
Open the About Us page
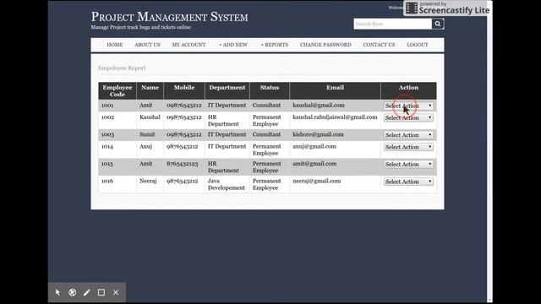pyautogui.click(x=147, y=45)
